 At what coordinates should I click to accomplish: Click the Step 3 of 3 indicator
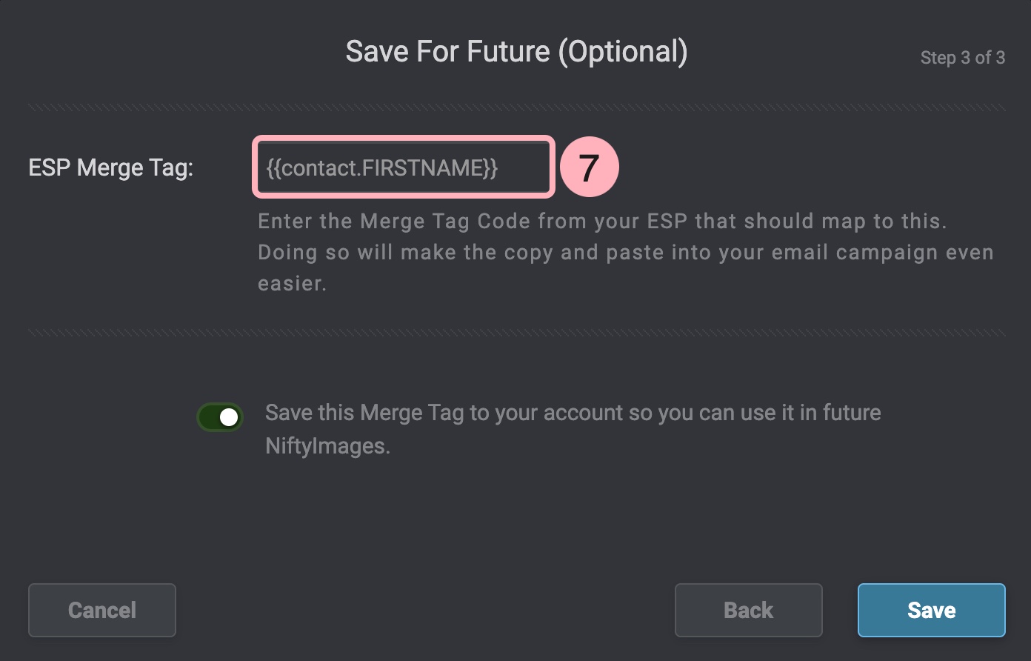tap(962, 58)
